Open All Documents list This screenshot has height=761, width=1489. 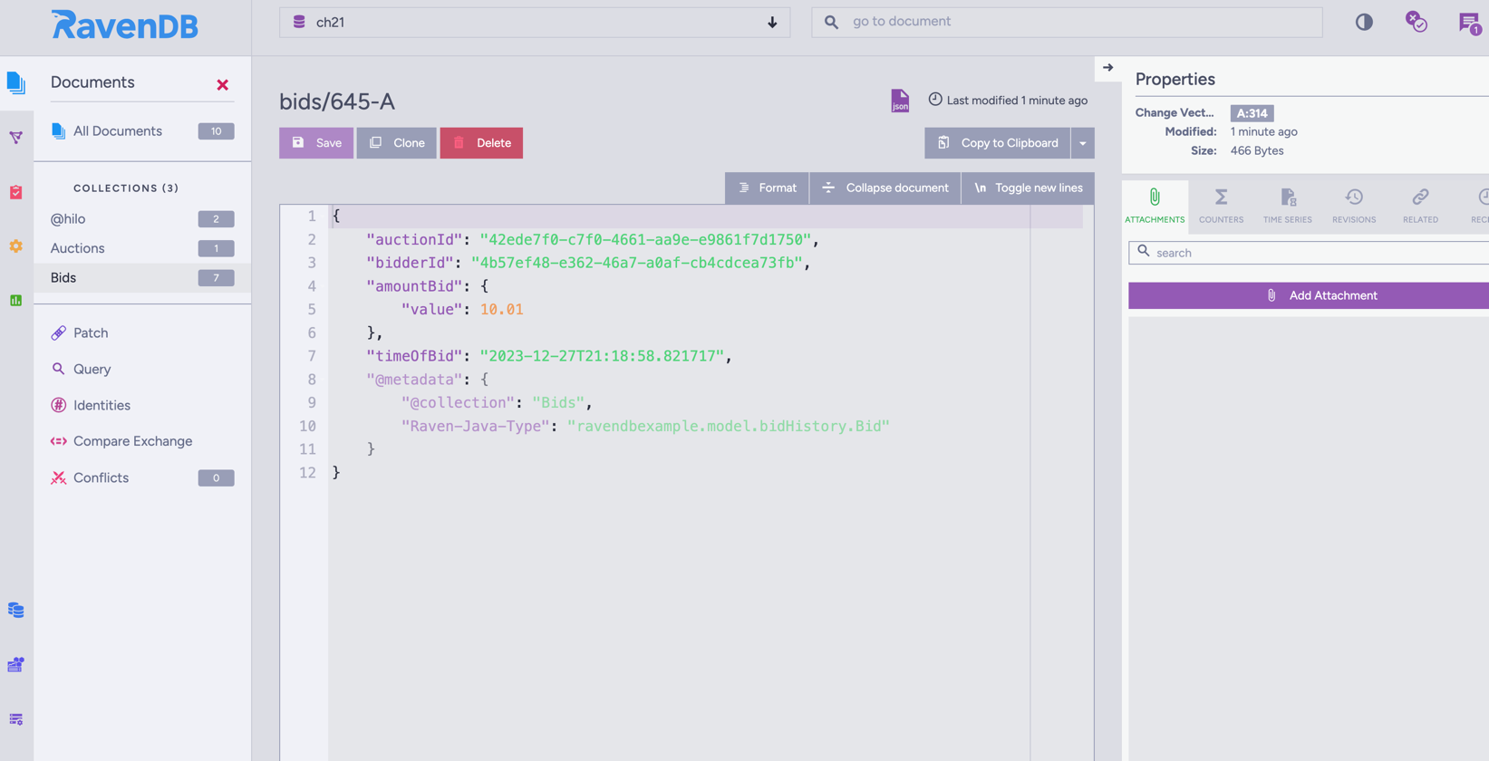click(x=142, y=131)
